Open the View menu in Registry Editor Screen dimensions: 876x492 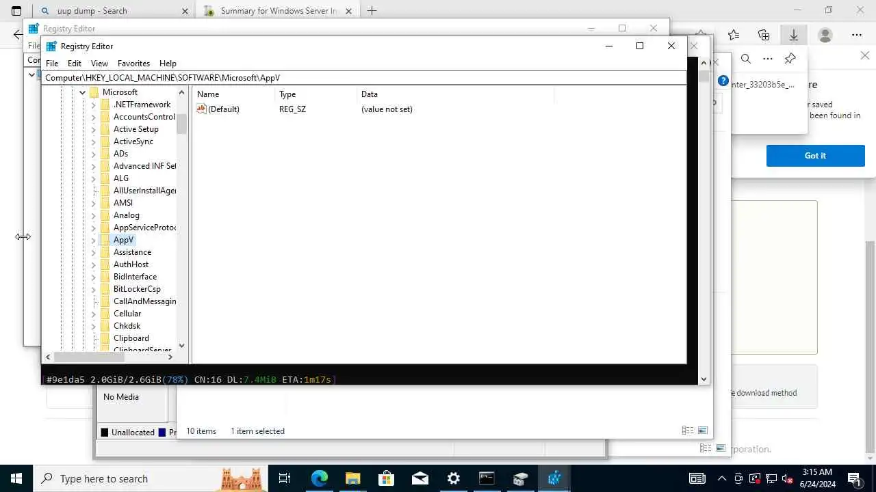pos(99,63)
